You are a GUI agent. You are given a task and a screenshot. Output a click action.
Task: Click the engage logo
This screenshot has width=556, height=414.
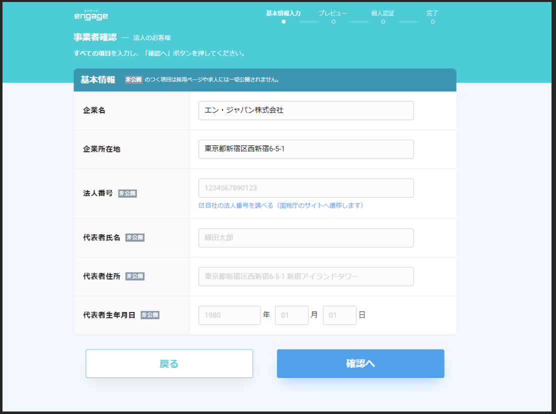click(90, 14)
